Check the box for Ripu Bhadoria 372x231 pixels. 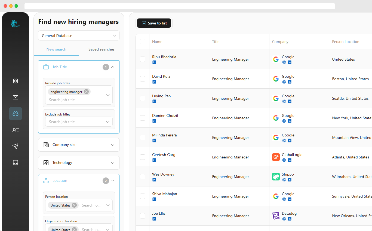click(x=143, y=59)
